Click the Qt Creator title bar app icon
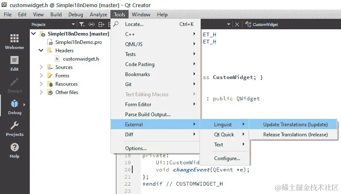The image size is (341, 194). click(x=4, y=5)
